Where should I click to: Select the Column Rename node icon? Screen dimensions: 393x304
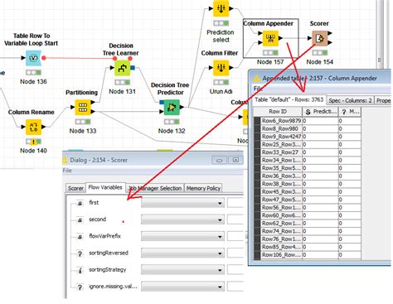click(33, 127)
